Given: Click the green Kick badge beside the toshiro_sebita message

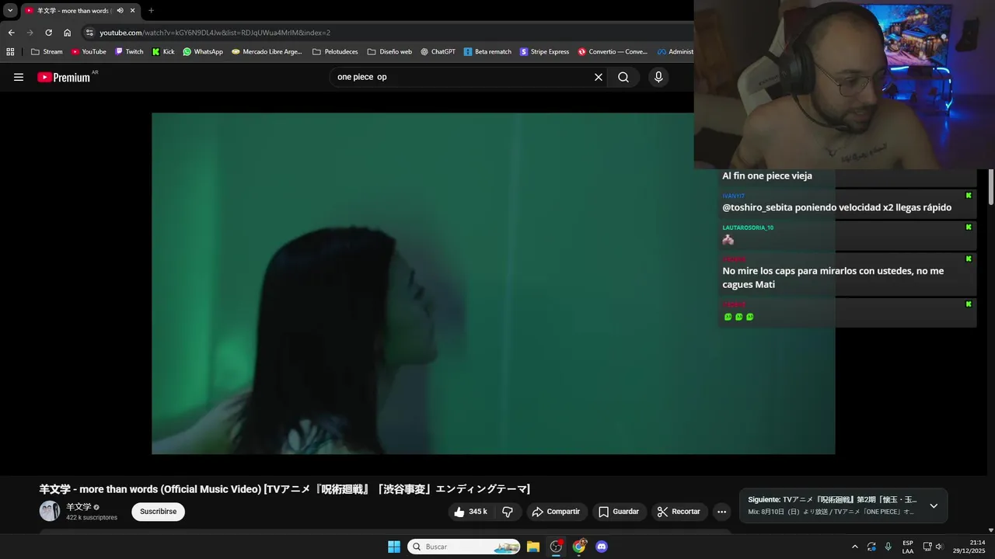Looking at the screenshot, I should pyautogui.click(x=969, y=196).
